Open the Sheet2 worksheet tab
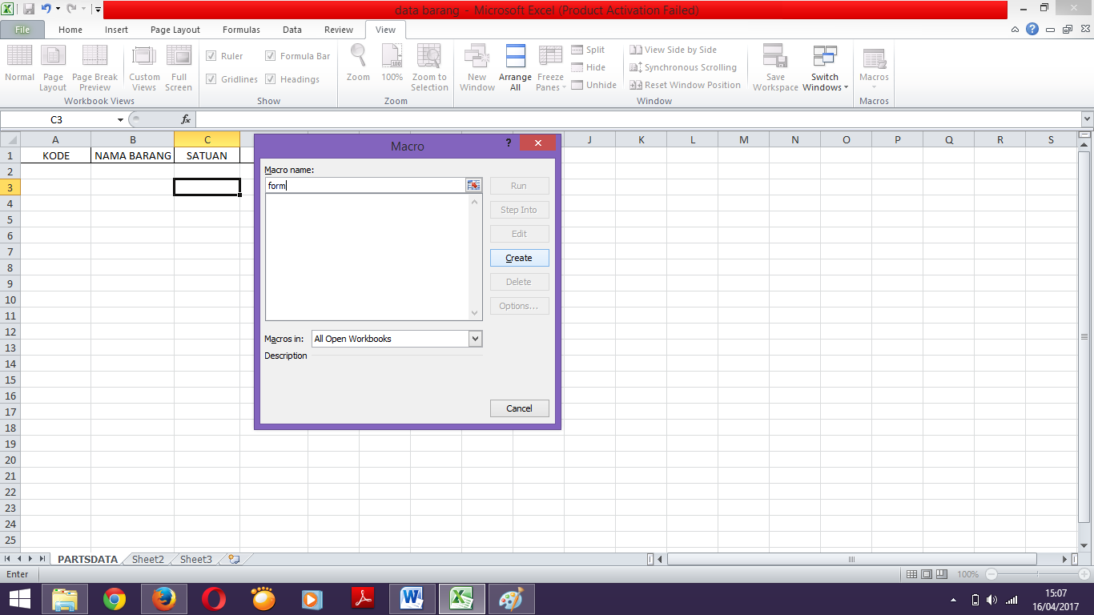Screen dimensions: 1094x615 pos(147,559)
